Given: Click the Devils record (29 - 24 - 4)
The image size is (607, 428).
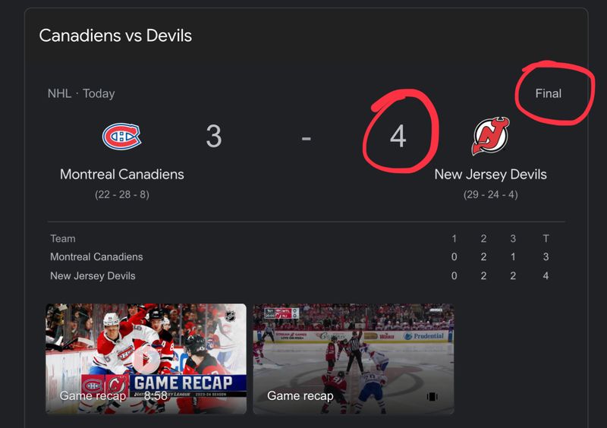Looking at the screenshot, I should pos(490,194).
